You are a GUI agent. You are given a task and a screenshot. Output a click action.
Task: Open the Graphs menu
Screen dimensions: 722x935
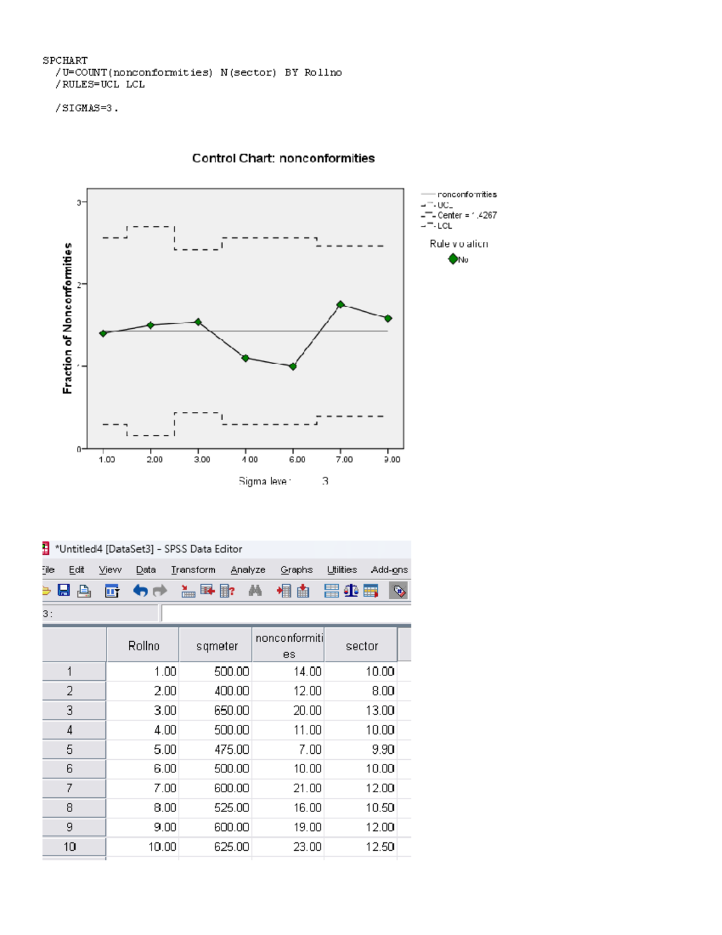[296, 570]
